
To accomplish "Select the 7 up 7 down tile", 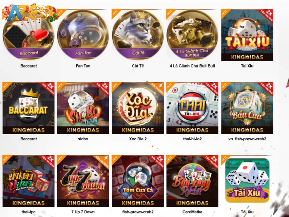I will (83, 181).
